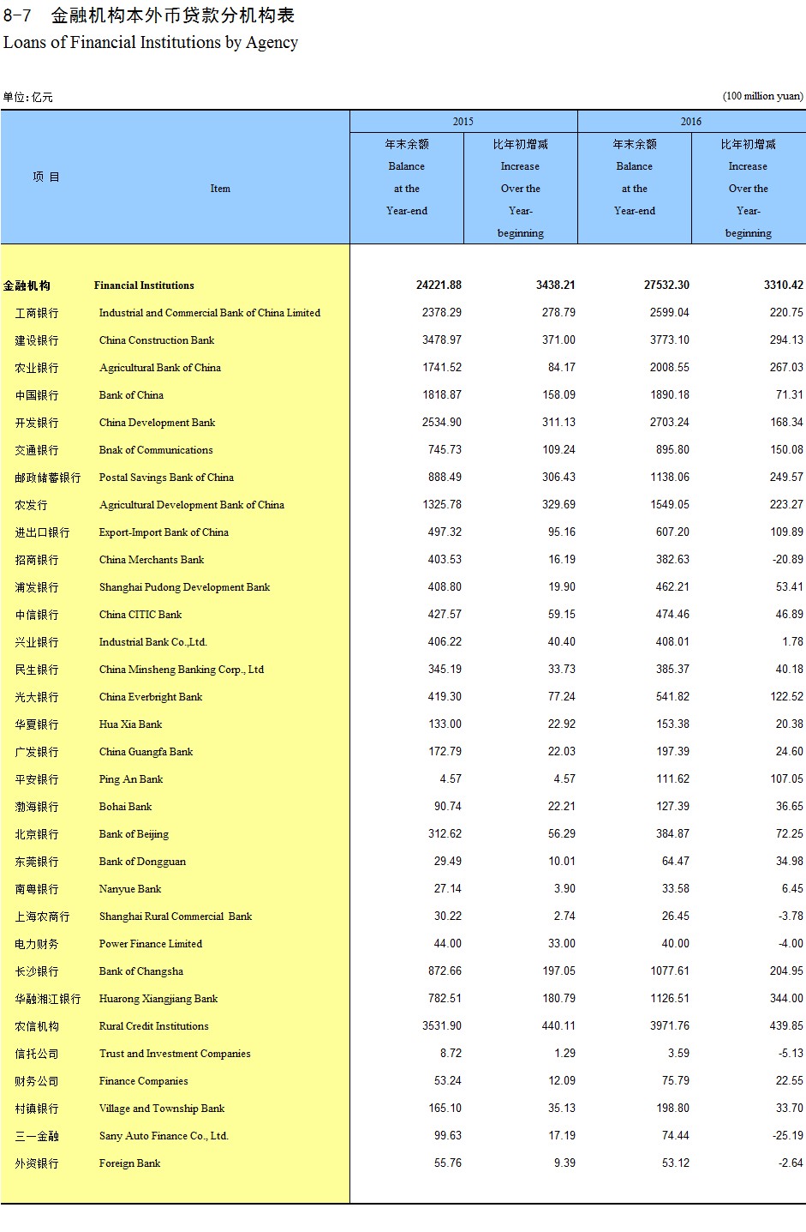Select the "Bank of Beijing" label
Image resolution: width=806 pixels, height=1232 pixels.
pyautogui.click(x=134, y=834)
